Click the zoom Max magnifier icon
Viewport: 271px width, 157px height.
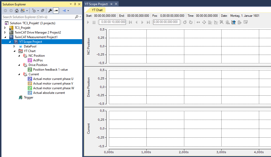point(228,22)
